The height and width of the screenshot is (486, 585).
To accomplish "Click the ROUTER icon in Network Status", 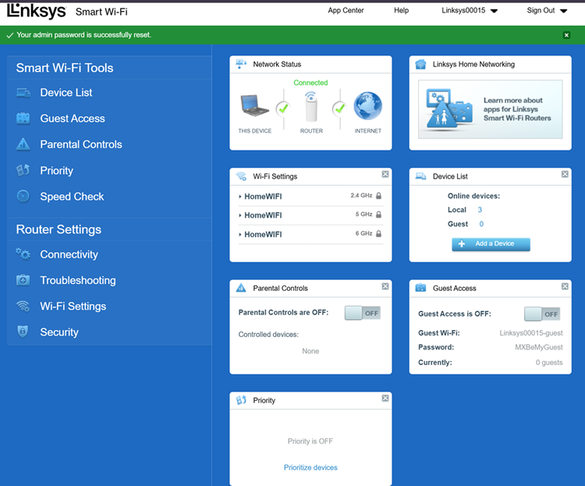I will pyautogui.click(x=311, y=107).
